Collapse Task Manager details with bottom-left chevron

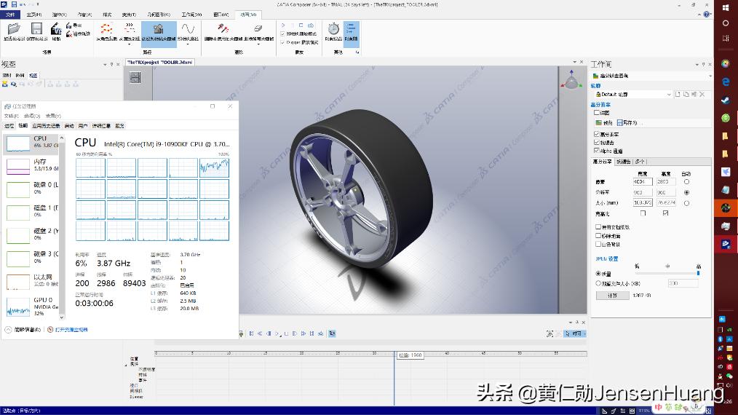(x=7, y=330)
